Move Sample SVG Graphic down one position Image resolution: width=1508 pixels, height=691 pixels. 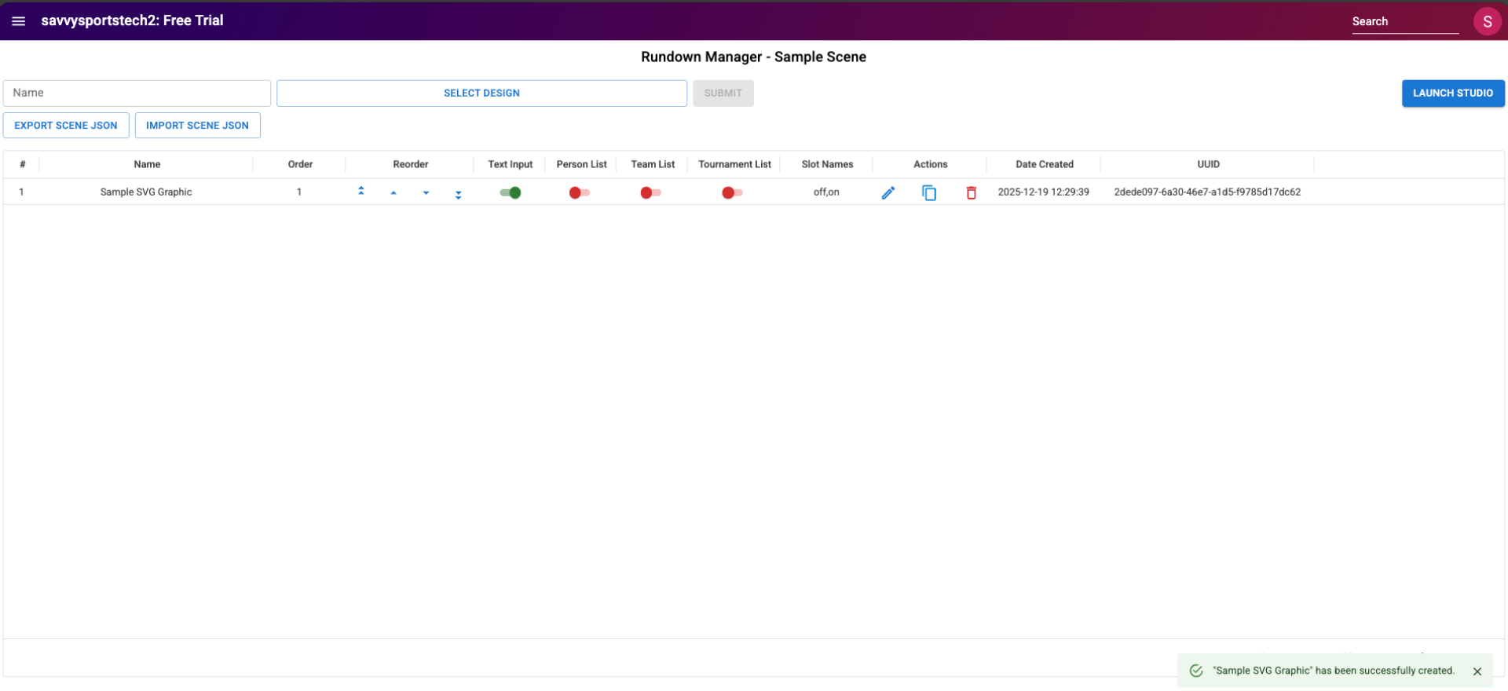pyautogui.click(x=426, y=192)
